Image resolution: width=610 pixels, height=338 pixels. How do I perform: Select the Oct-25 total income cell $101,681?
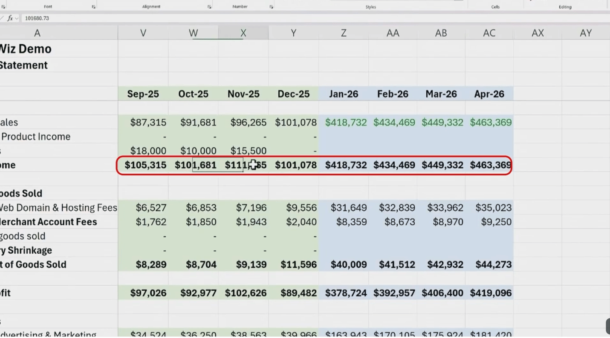click(x=194, y=165)
